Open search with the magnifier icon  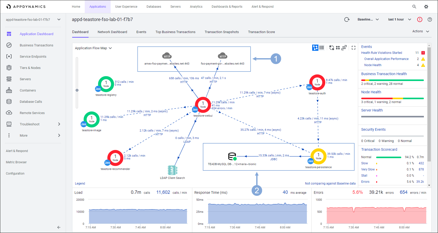414,7
